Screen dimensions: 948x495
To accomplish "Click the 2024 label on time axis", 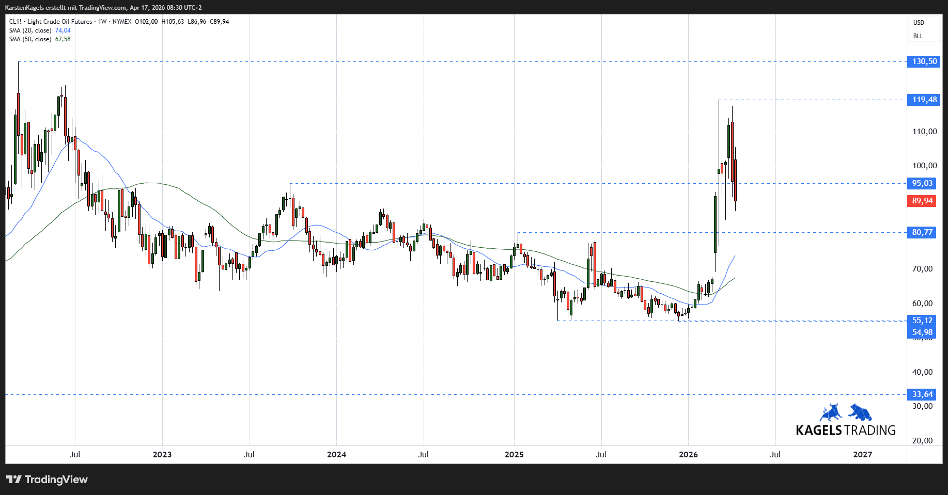I will coord(336,455).
